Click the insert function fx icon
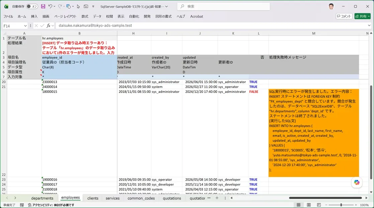The image size is (374, 208). (49, 25)
